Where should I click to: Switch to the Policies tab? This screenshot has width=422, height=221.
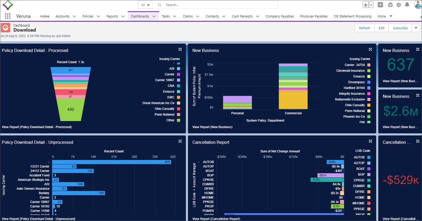coord(88,16)
